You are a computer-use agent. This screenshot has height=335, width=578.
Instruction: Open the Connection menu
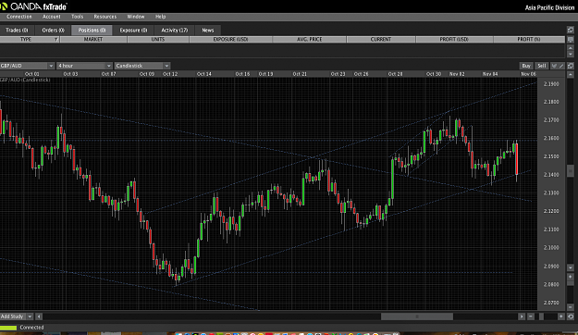point(19,17)
